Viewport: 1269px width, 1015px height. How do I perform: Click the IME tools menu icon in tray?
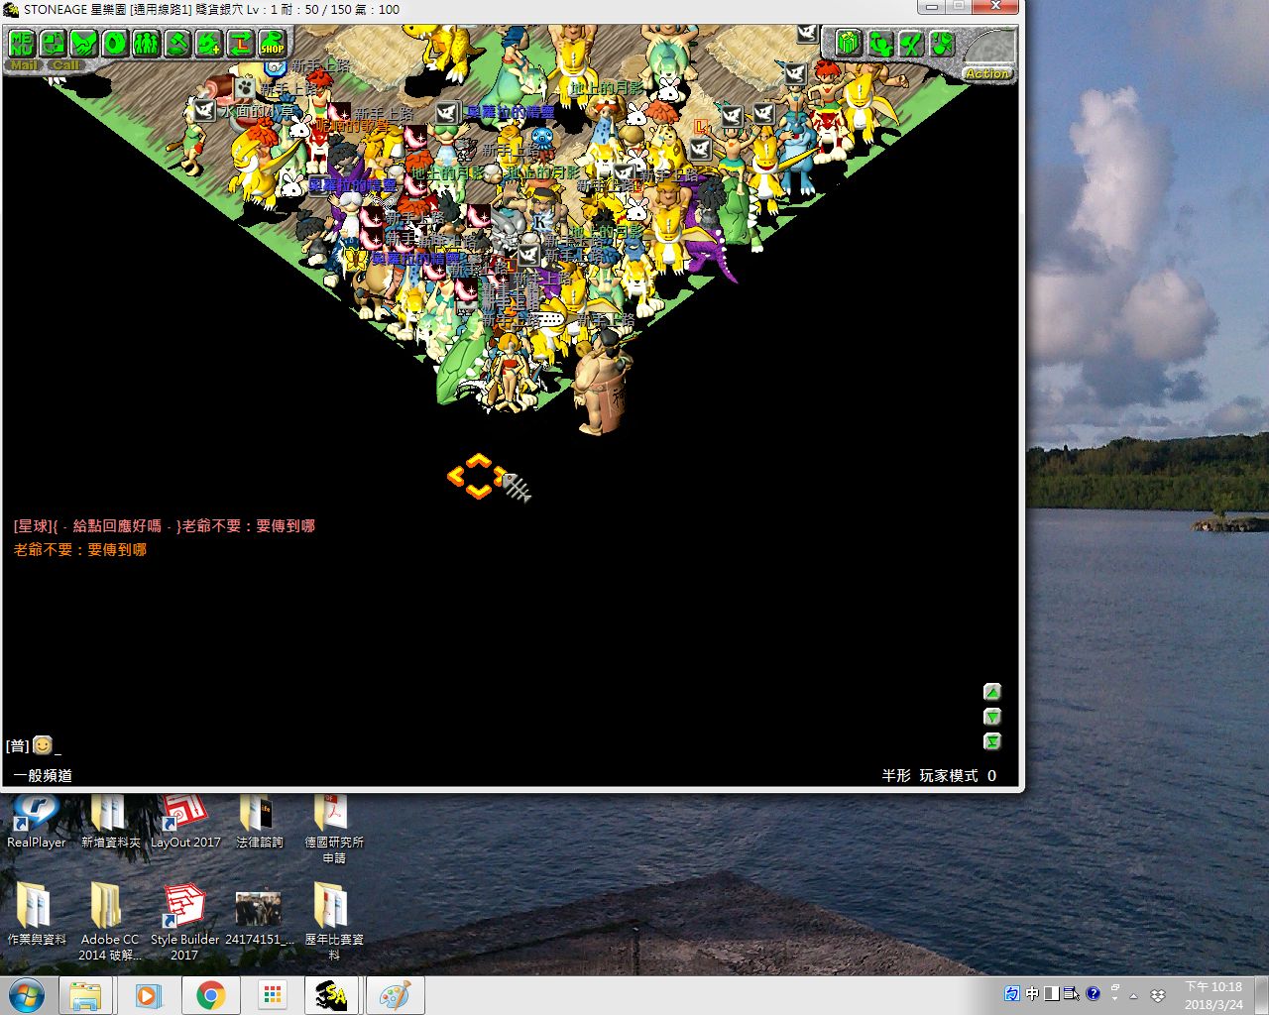(1072, 993)
